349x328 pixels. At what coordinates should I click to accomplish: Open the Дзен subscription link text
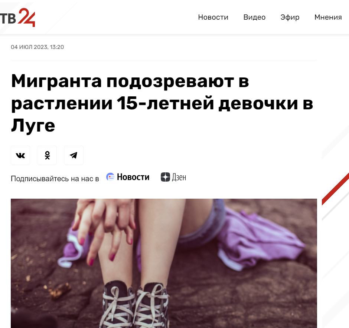(179, 177)
